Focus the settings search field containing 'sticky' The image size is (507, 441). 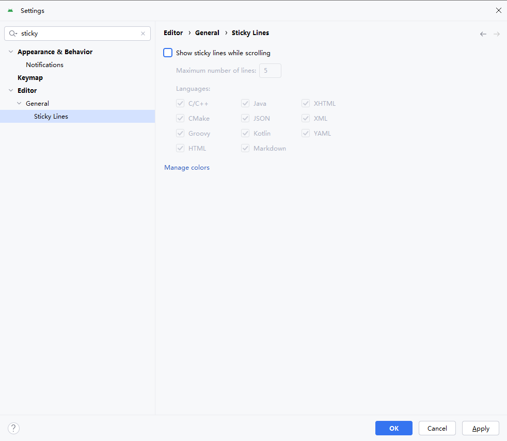(x=77, y=34)
